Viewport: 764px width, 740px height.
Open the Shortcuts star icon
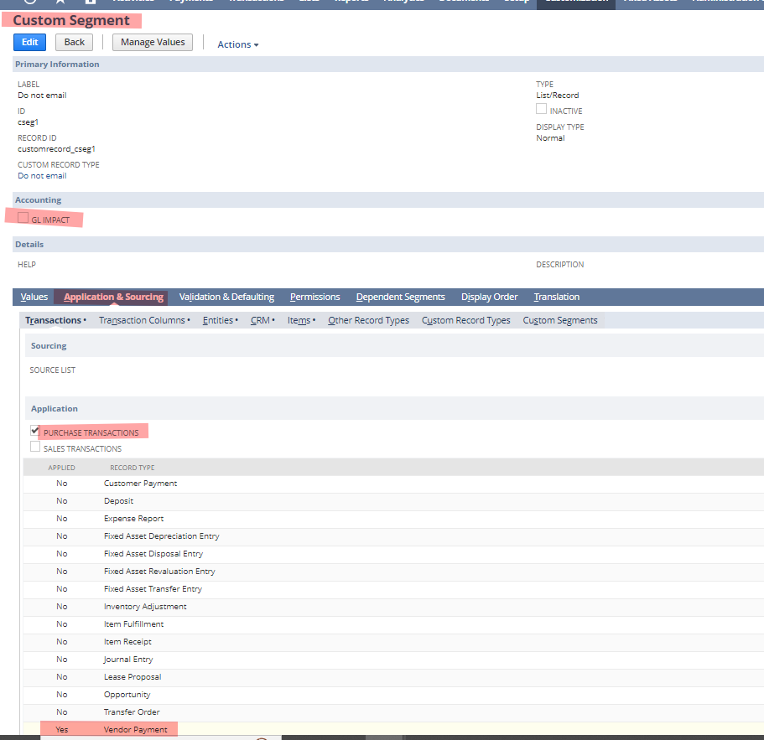tap(61, 3)
